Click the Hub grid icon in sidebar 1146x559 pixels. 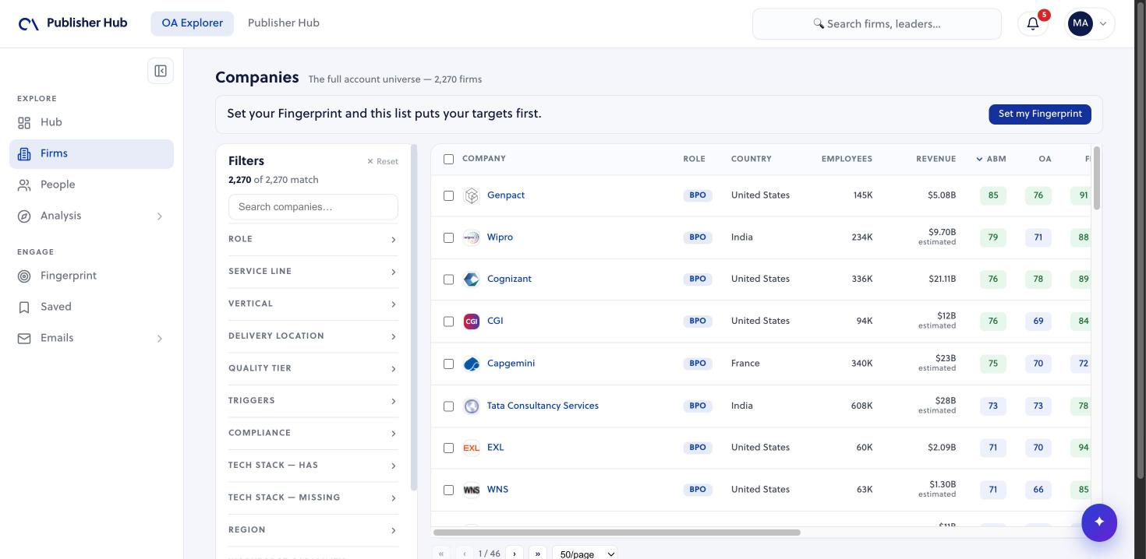point(24,123)
